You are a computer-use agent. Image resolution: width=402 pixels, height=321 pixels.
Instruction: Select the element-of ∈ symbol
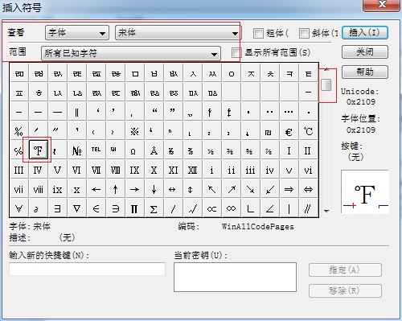coord(96,208)
